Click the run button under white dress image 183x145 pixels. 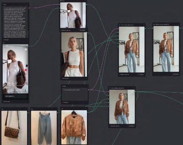[x=82, y=30]
